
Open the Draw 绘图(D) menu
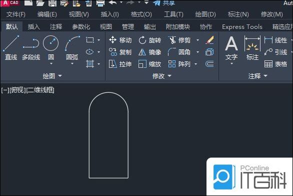(x=205, y=14)
